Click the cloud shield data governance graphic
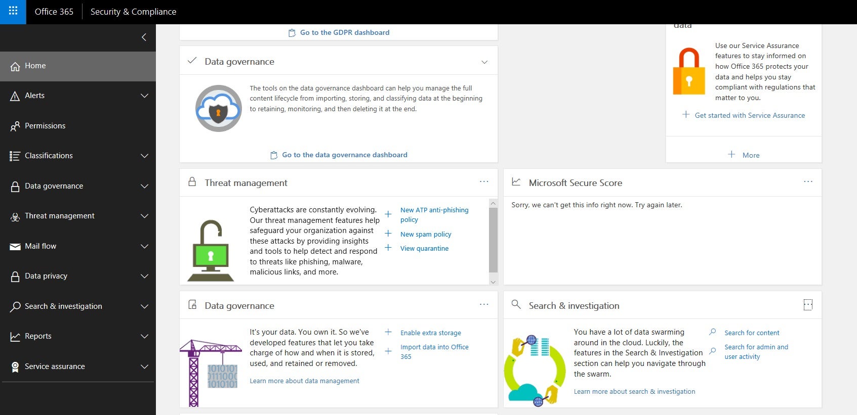This screenshot has width=857, height=415. click(x=219, y=108)
